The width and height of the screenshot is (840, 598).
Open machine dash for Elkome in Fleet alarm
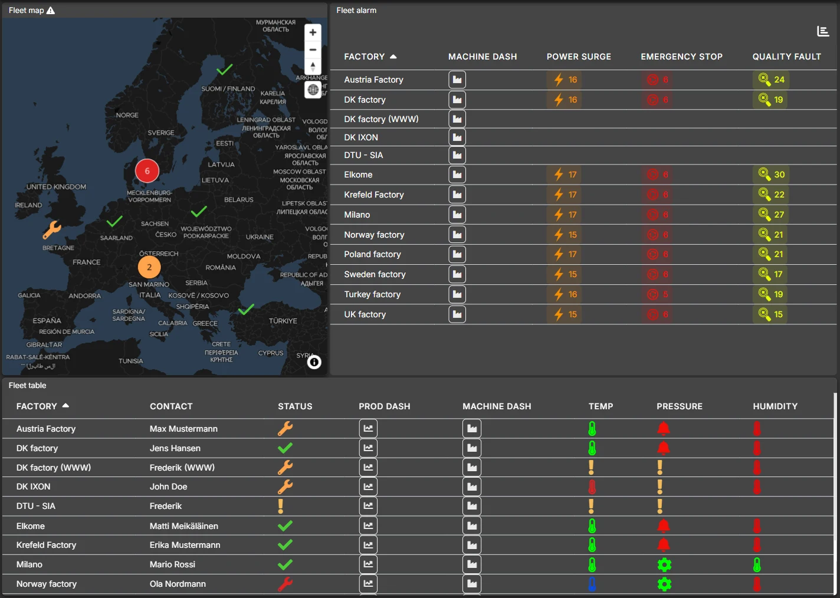pyautogui.click(x=457, y=175)
